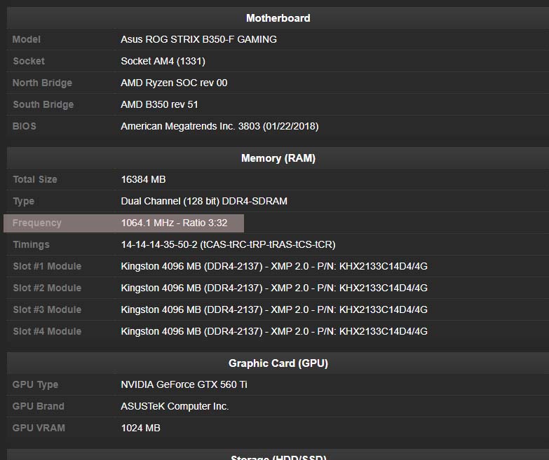Image resolution: width=549 pixels, height=460 pixels.
Task: Select 'Dual Channel (128 bit) DDR4-SDRAM' value
Action: click(x=204, y=201)
